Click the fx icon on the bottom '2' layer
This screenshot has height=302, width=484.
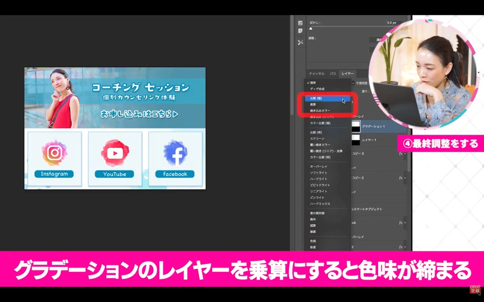click(401, 247)
